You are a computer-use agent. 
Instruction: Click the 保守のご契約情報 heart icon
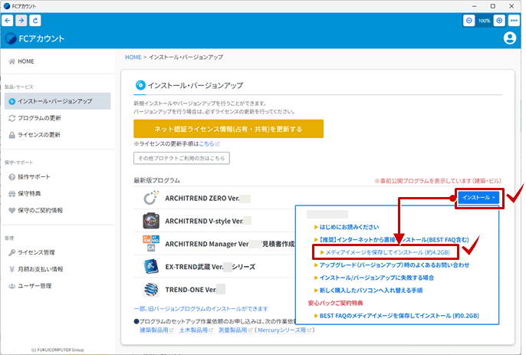point(12,210)
